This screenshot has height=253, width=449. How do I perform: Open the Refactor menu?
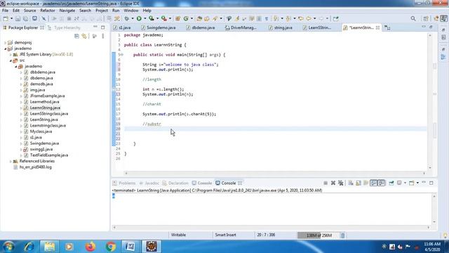point(48,11)
